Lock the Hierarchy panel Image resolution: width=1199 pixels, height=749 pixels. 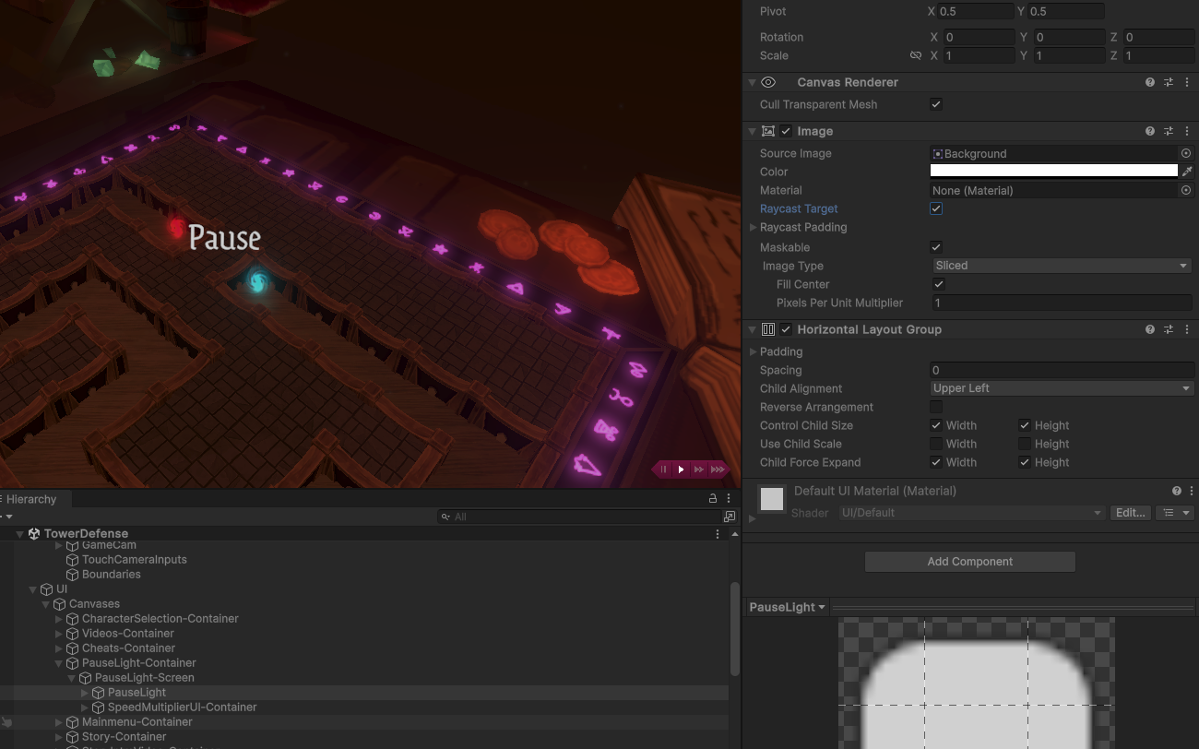(713, 499)
